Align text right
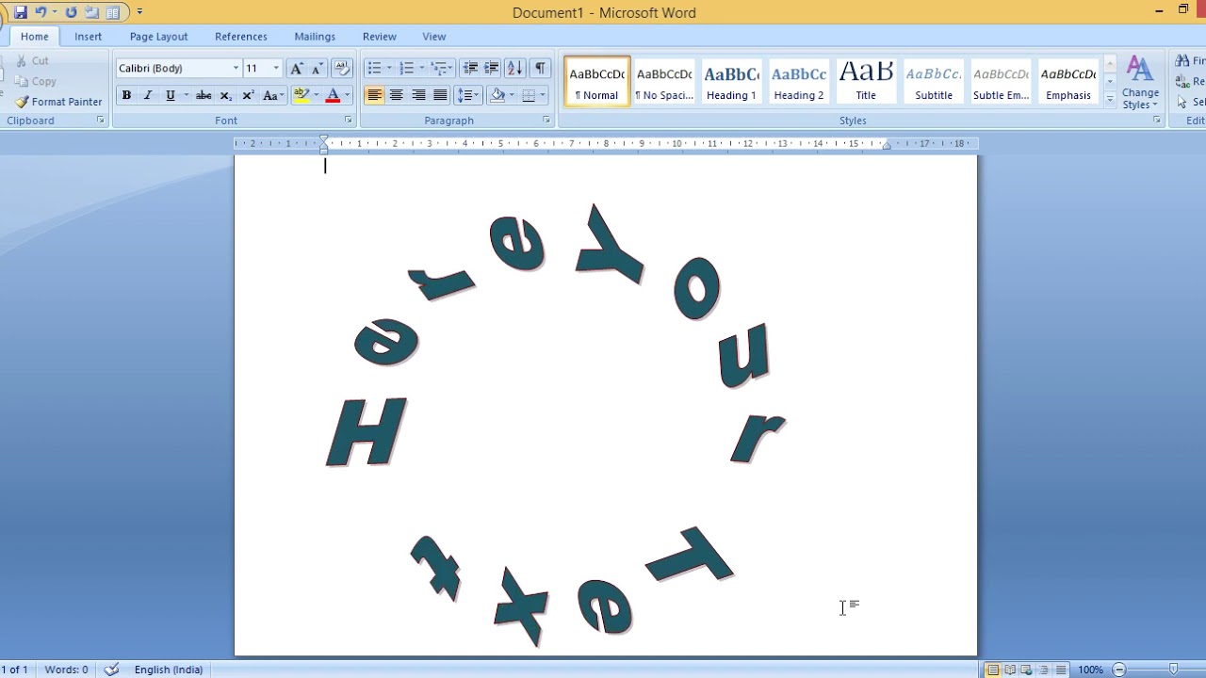Viewport: 1206px width, 678px height. [418, 95]
